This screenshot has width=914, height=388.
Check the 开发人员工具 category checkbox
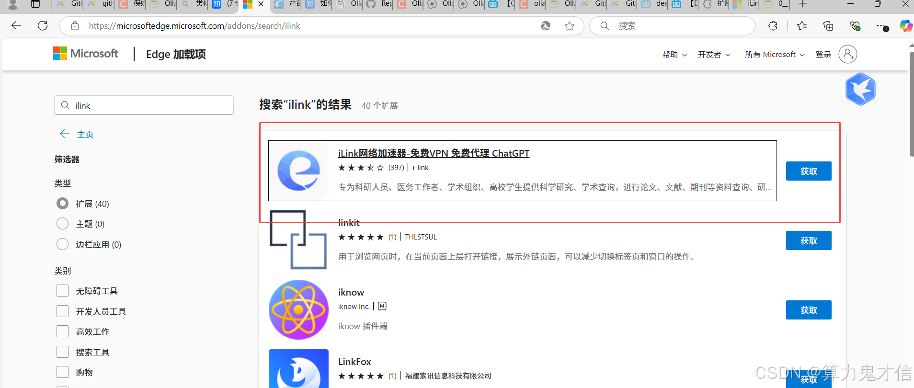pyautogui.click(x=62, y=311)
